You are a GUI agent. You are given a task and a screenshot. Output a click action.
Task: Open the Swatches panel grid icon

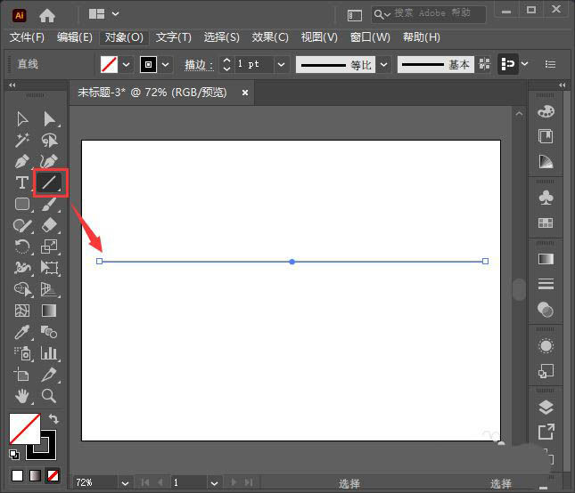coord(546,222)
